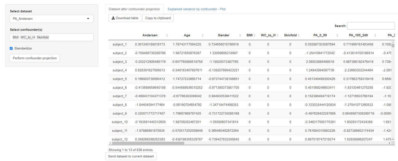Image resolution: width=398 pixels, height=161 pixels.
Task: Sort the WC_to_H column via arrows
Action: pos(277,36)
